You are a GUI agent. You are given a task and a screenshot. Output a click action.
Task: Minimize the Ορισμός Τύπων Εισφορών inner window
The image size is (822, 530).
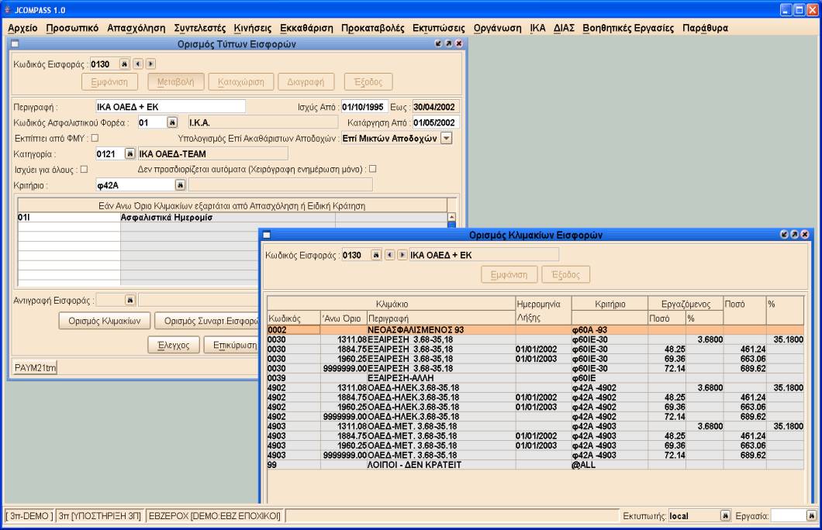(438, 43)
